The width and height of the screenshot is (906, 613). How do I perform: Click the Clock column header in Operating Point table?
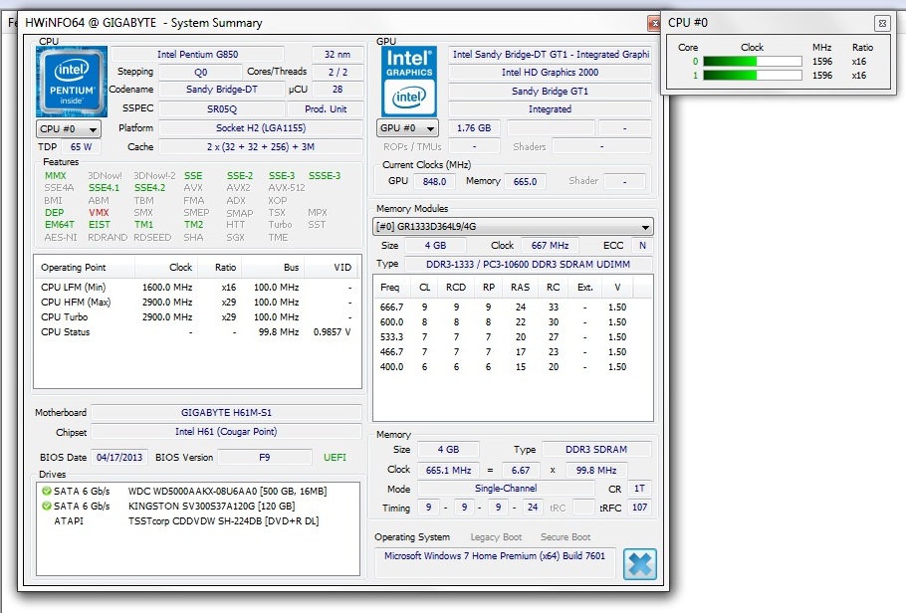coord(166,268)
